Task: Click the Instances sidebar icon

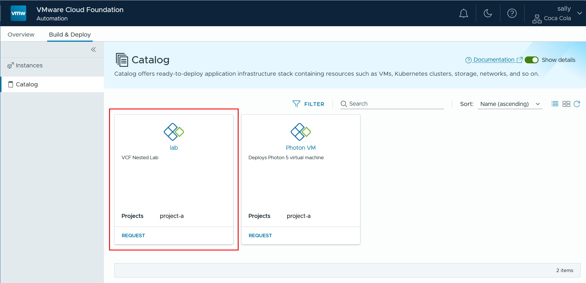Action: (11, 65)
